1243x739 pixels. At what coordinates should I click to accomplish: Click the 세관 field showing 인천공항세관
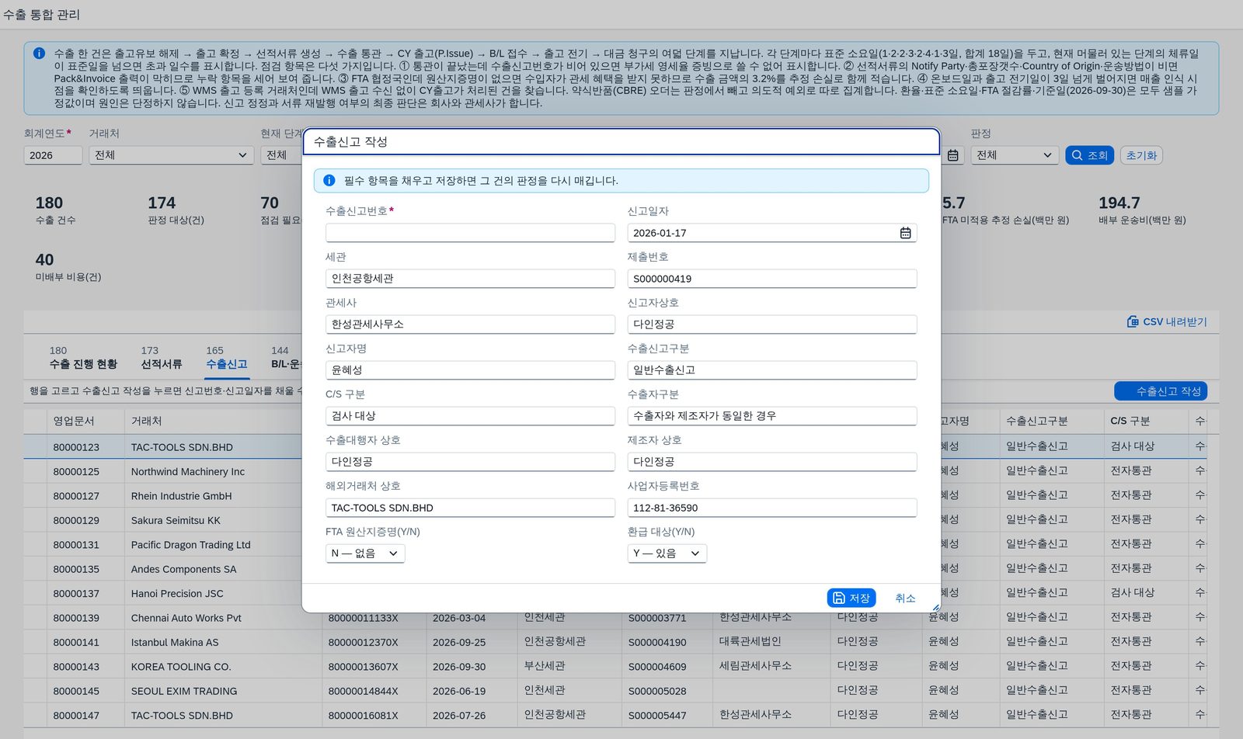click(470, 279)
